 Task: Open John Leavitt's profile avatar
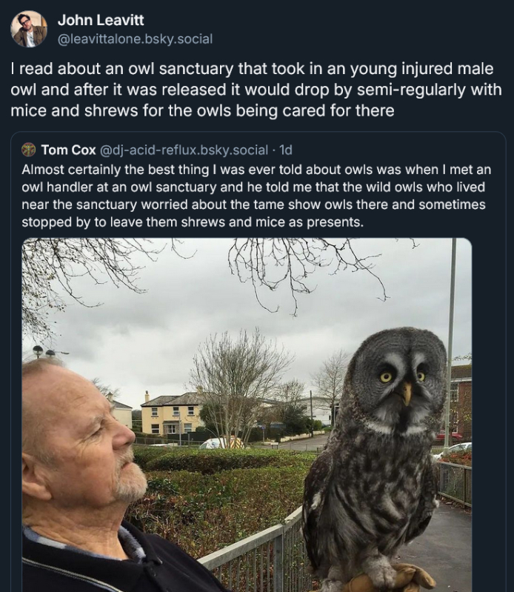29,29
